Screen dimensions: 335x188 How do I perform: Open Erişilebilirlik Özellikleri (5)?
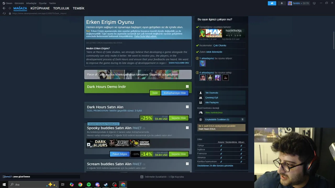[217, 120]
